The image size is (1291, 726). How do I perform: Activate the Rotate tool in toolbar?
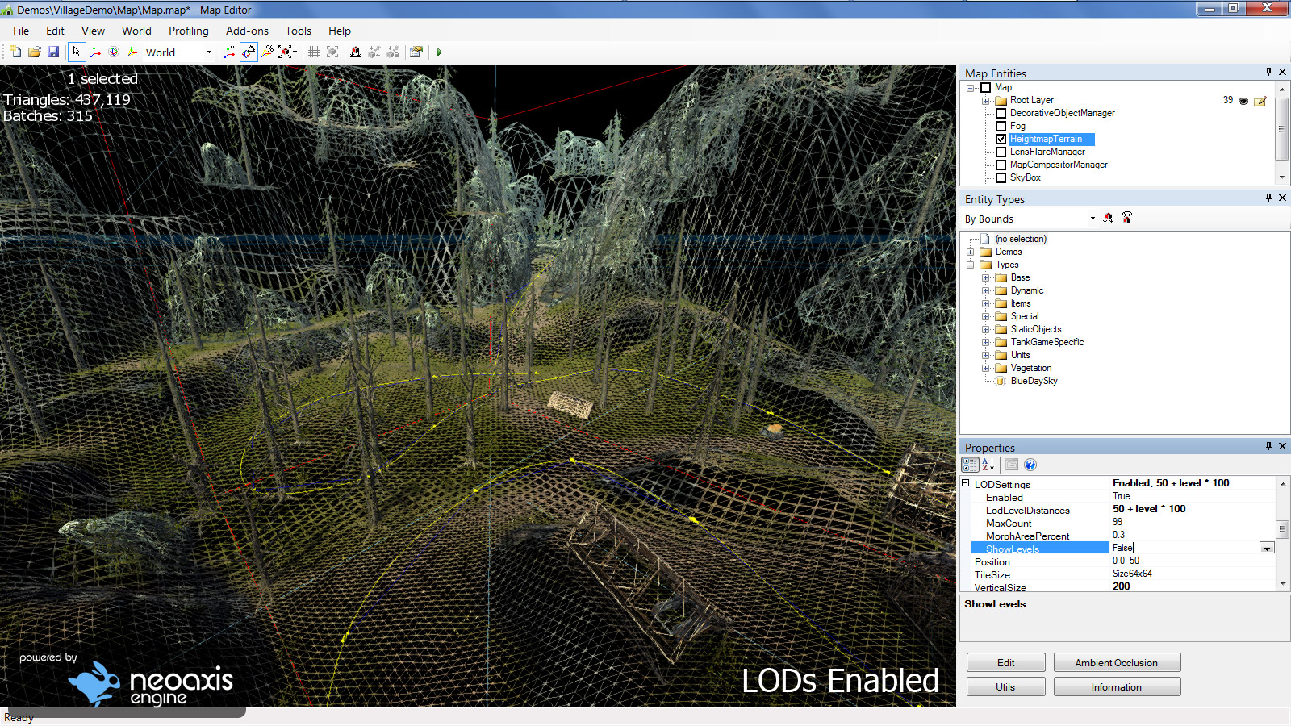[x=114, y=52]
